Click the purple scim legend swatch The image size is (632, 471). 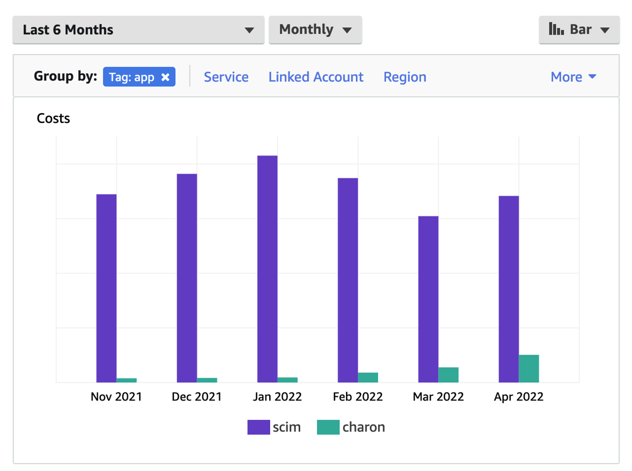[x=258, y=427]
